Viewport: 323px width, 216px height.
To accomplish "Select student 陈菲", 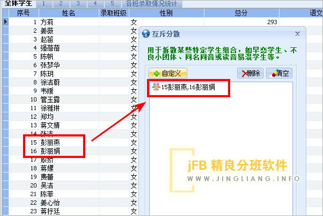I will coord(47,194).
